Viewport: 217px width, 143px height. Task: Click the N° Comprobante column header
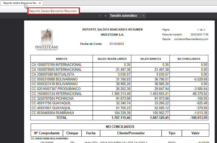pos(47,133)
